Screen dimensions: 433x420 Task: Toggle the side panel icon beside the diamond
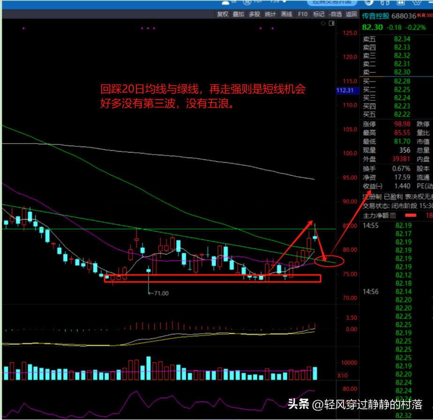pyautogui.click(x=332, y=23)
